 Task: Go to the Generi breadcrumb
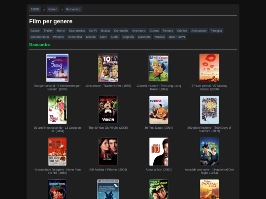pyautogui.click(x=53, y=9)
